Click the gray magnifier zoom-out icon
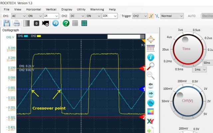The width and height of the screenshot is (213, 133). tap(151, 75)
